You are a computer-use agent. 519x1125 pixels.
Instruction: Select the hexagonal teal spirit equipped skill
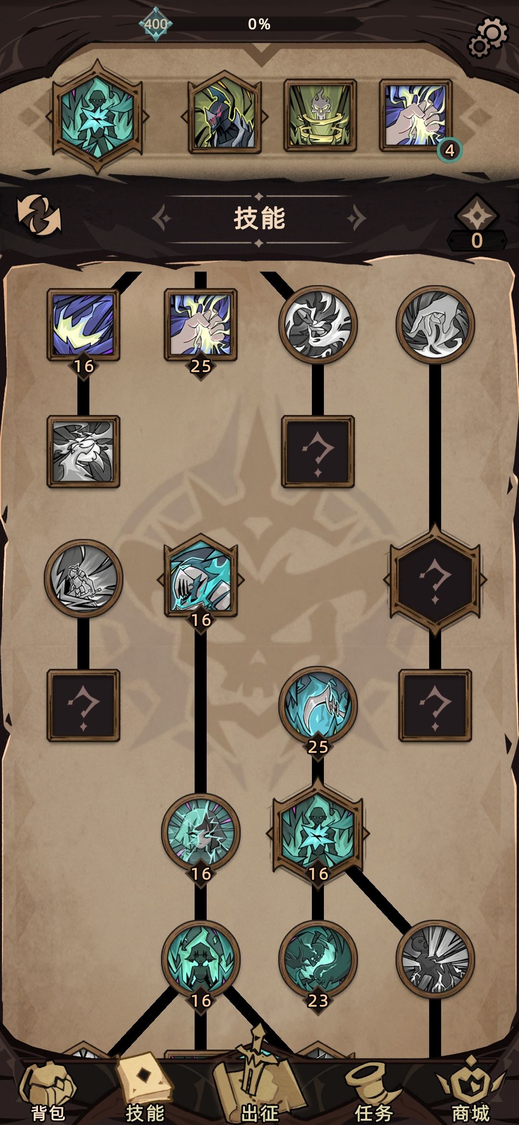(x=98, y=116)
